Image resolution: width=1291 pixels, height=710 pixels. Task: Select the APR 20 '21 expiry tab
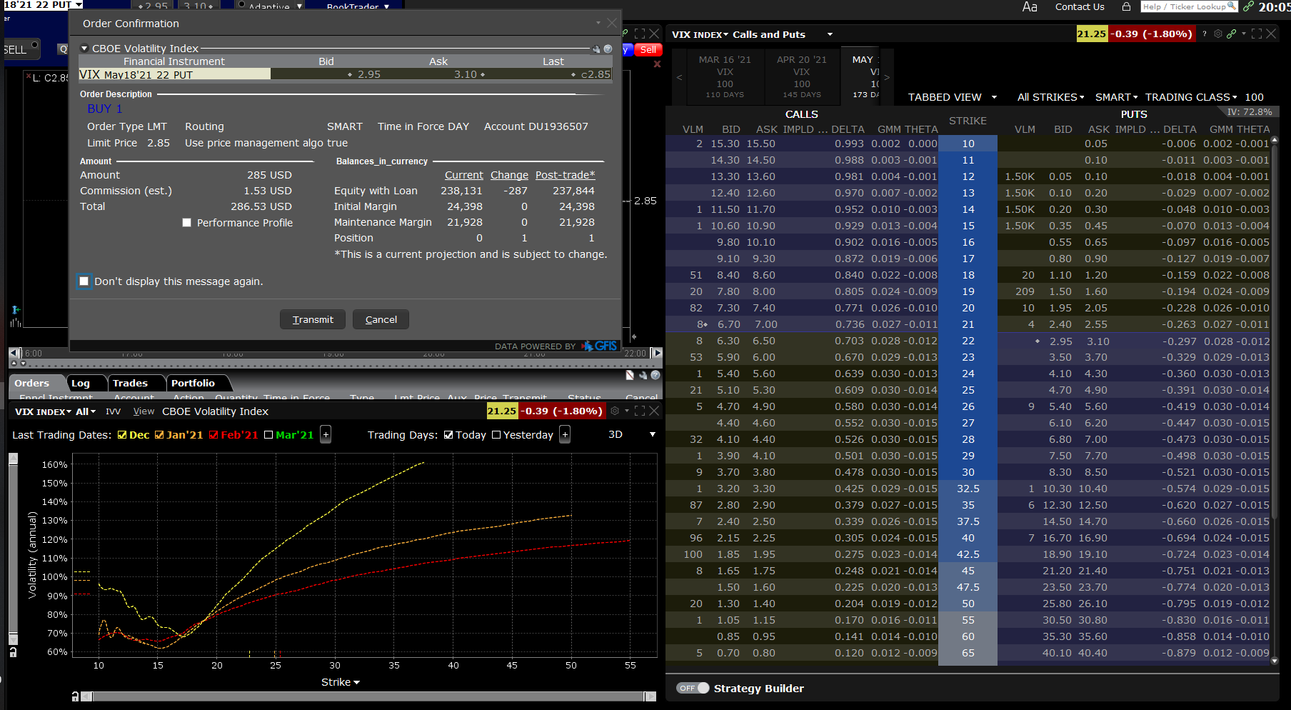click(x=802, y=76)
